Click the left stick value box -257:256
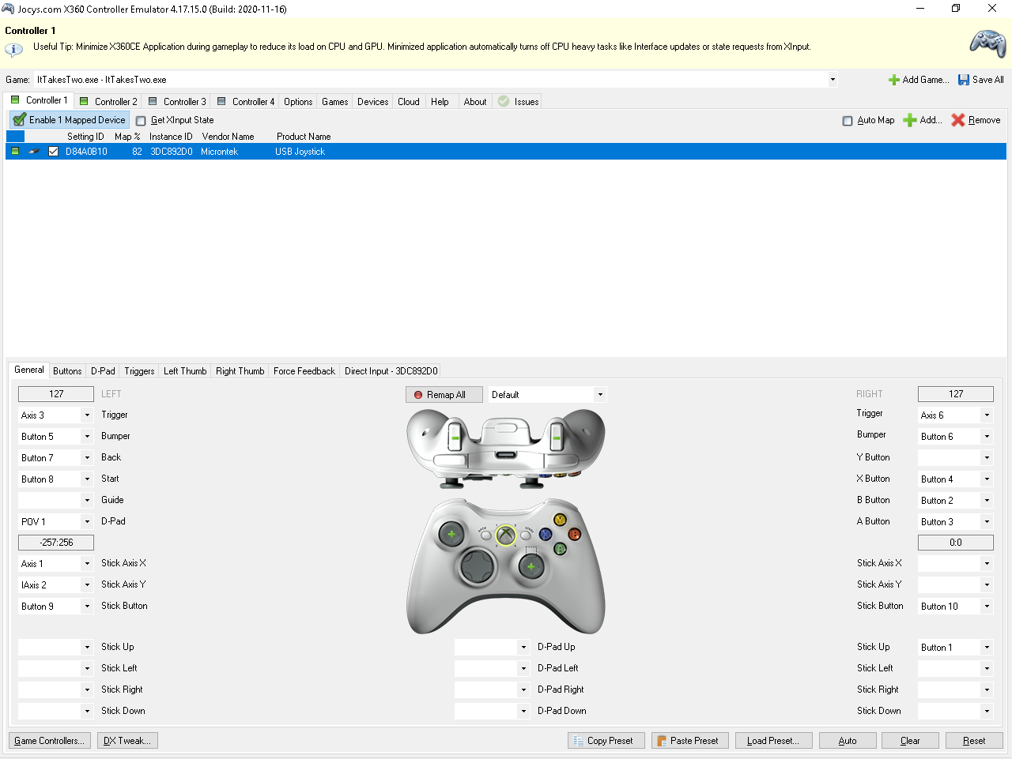The image size is (1012, 759). tap(56, 543)
